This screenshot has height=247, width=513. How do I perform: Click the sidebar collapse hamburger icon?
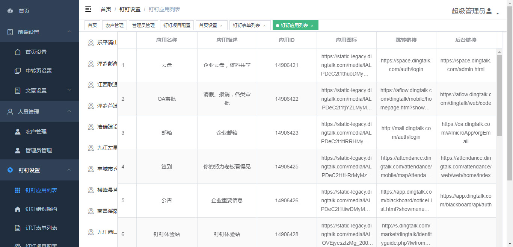point(88,9)
